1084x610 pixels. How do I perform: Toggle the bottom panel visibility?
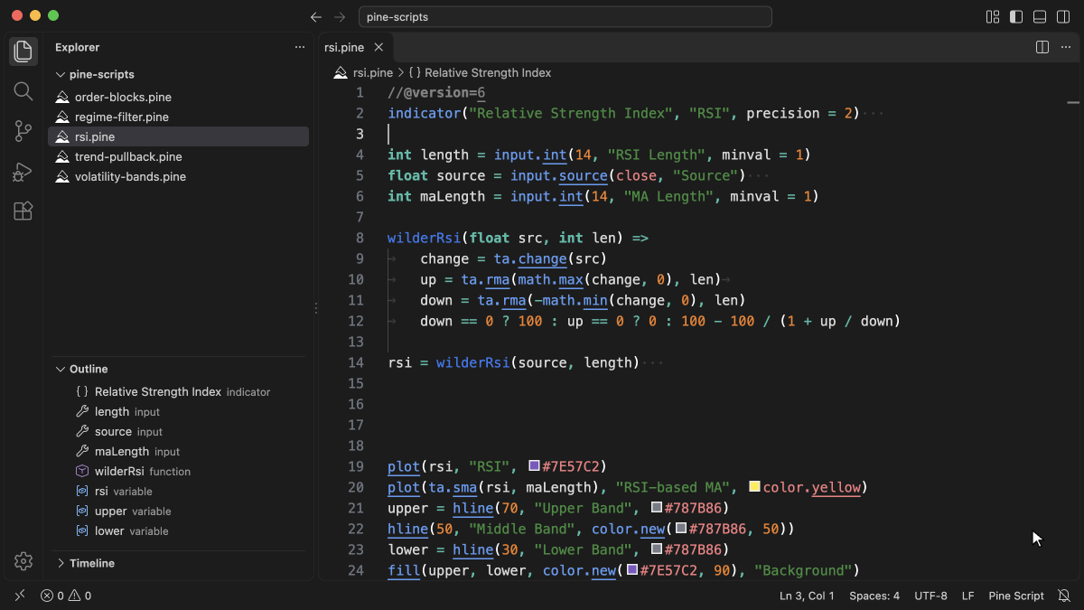[x=1040, y=16]
